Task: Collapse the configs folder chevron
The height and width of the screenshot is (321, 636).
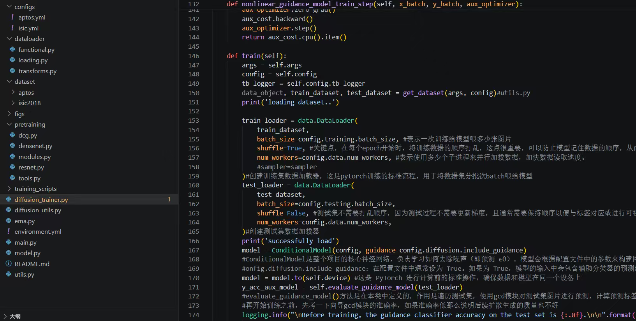Action: (9, 7)
